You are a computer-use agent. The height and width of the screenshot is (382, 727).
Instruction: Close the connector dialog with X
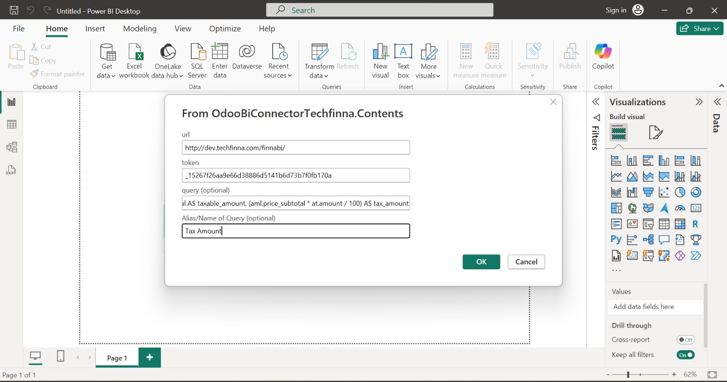click(x=553, y=102)
